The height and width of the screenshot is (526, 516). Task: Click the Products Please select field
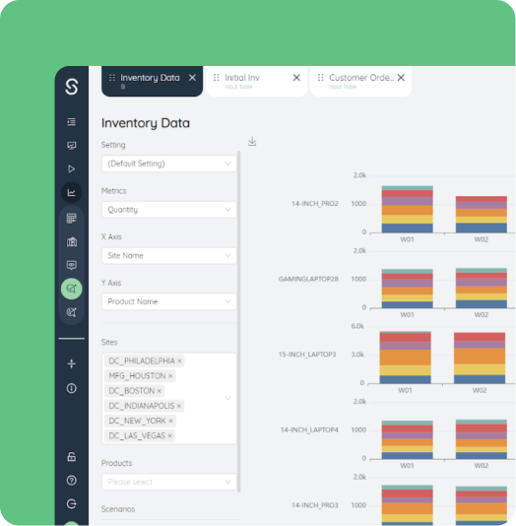169,482
